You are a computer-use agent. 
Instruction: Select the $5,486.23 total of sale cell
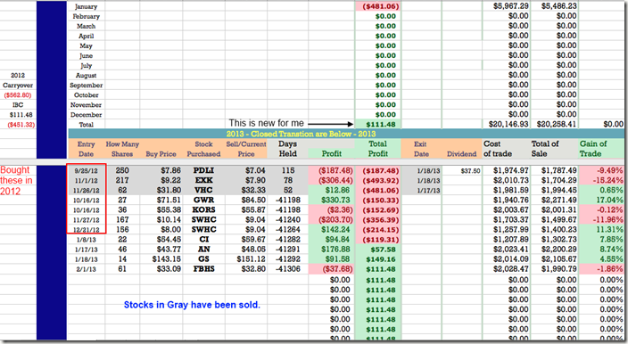tap(555, 6)
